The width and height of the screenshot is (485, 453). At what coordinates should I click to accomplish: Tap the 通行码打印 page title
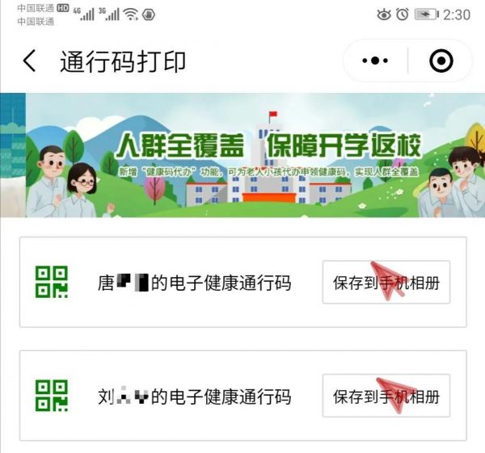123,61
